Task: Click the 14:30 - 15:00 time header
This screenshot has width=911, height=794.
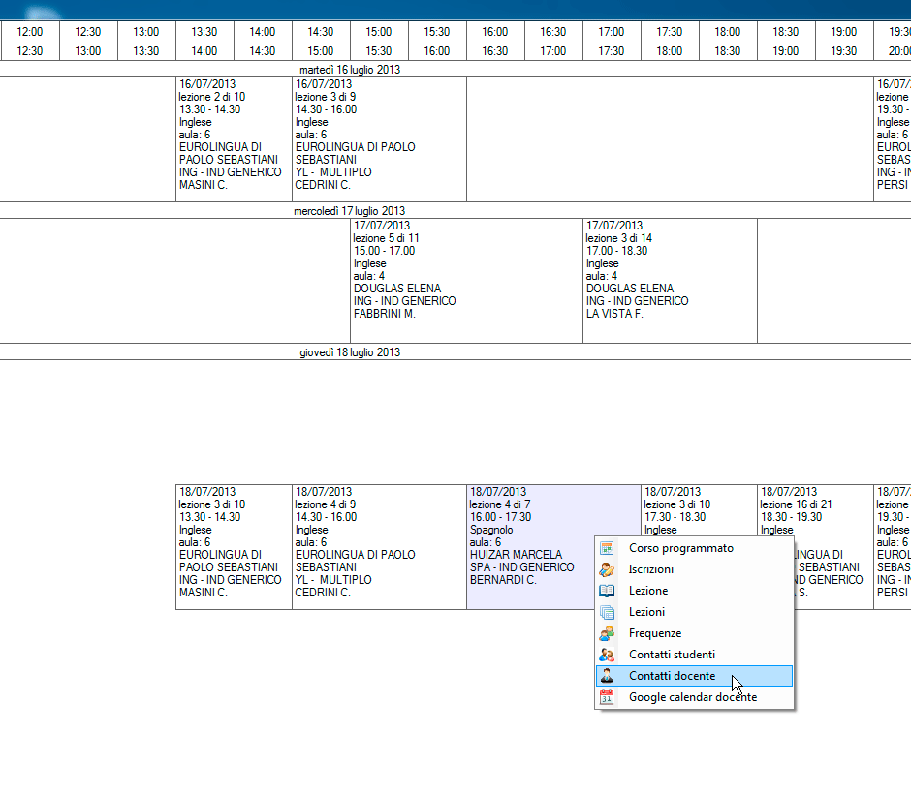Action: [x=321, y=42]
